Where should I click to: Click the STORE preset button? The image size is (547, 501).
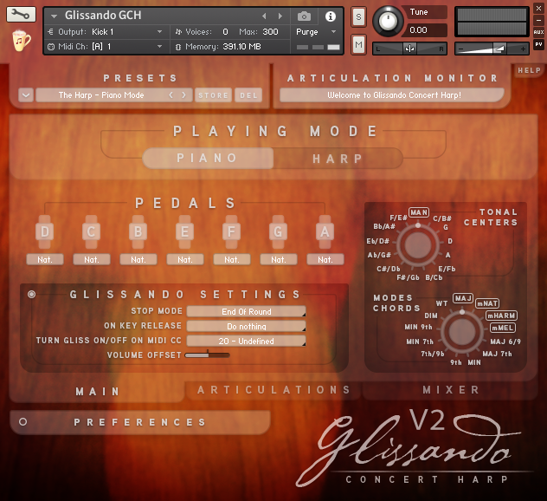[213, 95]
